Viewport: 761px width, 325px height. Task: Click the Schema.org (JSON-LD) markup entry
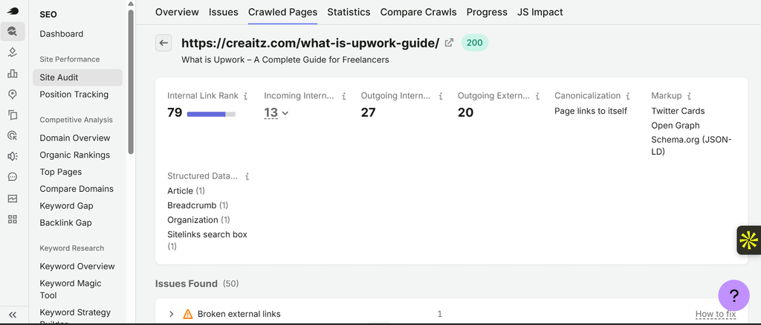pyautogui.click(x=692, y=146)
